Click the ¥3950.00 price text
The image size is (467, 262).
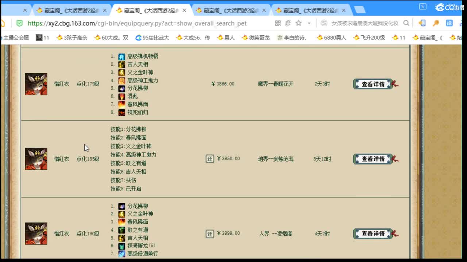228,159
